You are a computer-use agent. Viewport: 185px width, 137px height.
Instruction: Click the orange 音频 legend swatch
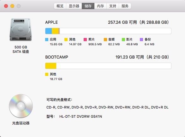coord(105,40)
